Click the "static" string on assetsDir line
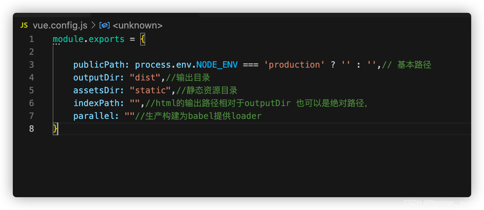Image resolution: width=484 pixels, height=210 pixels. (x=151, y=90)
